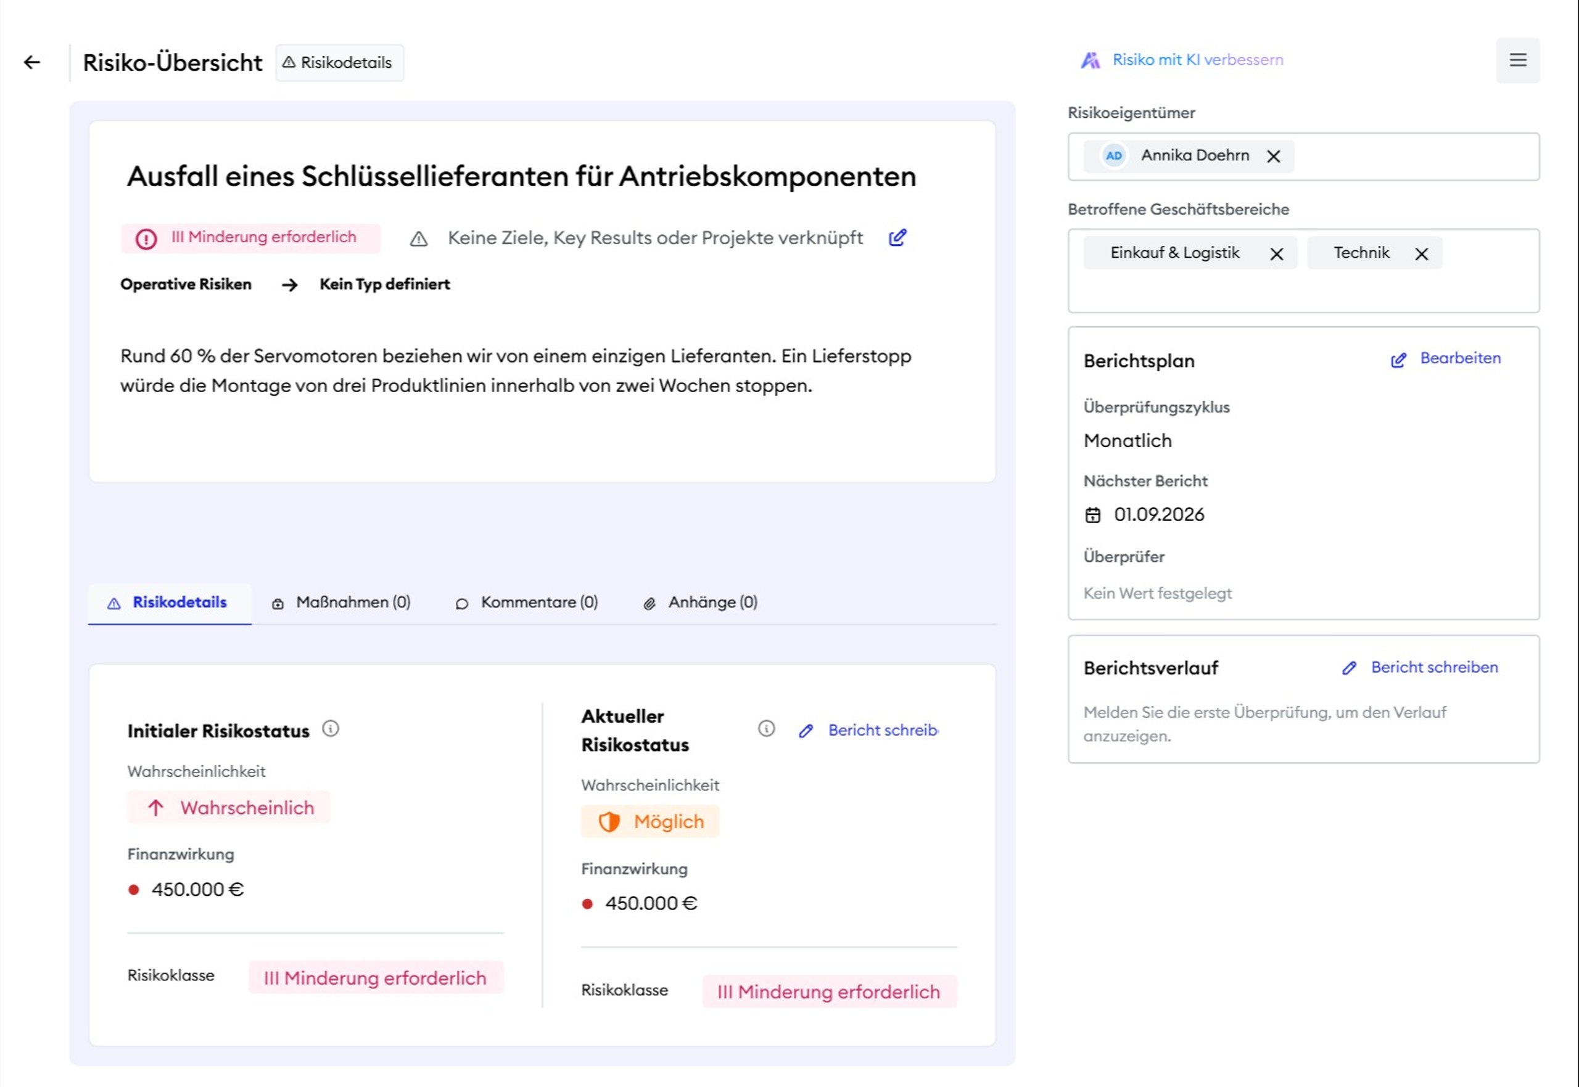Click the Monatlich review cycle value
The width and height of the screenshot is (1579, 1087).
pos(1128,441)
